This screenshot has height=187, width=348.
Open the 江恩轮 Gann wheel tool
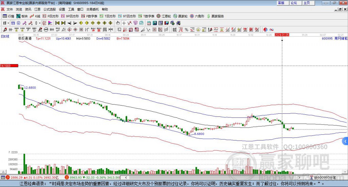163,16
